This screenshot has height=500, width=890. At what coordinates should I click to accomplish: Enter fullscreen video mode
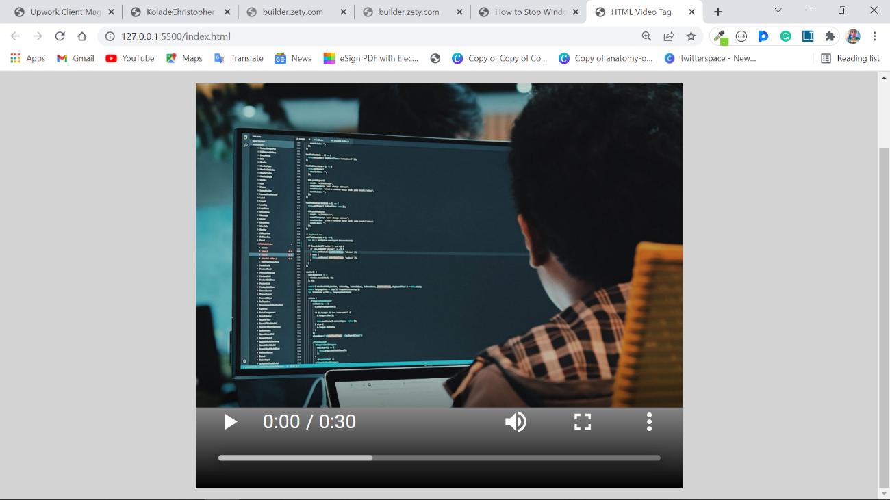point(582,422)
